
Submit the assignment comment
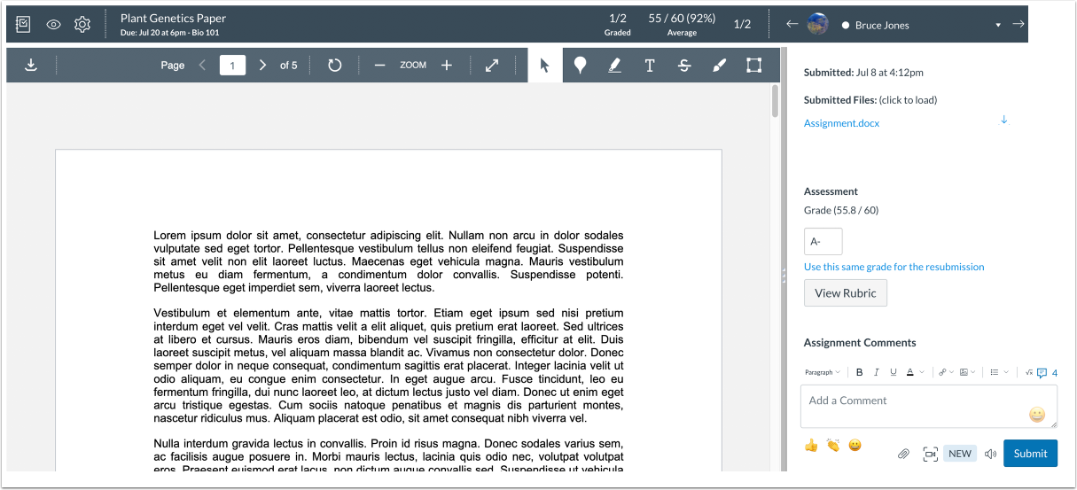pyautogui.click(x=1030, y=453)
